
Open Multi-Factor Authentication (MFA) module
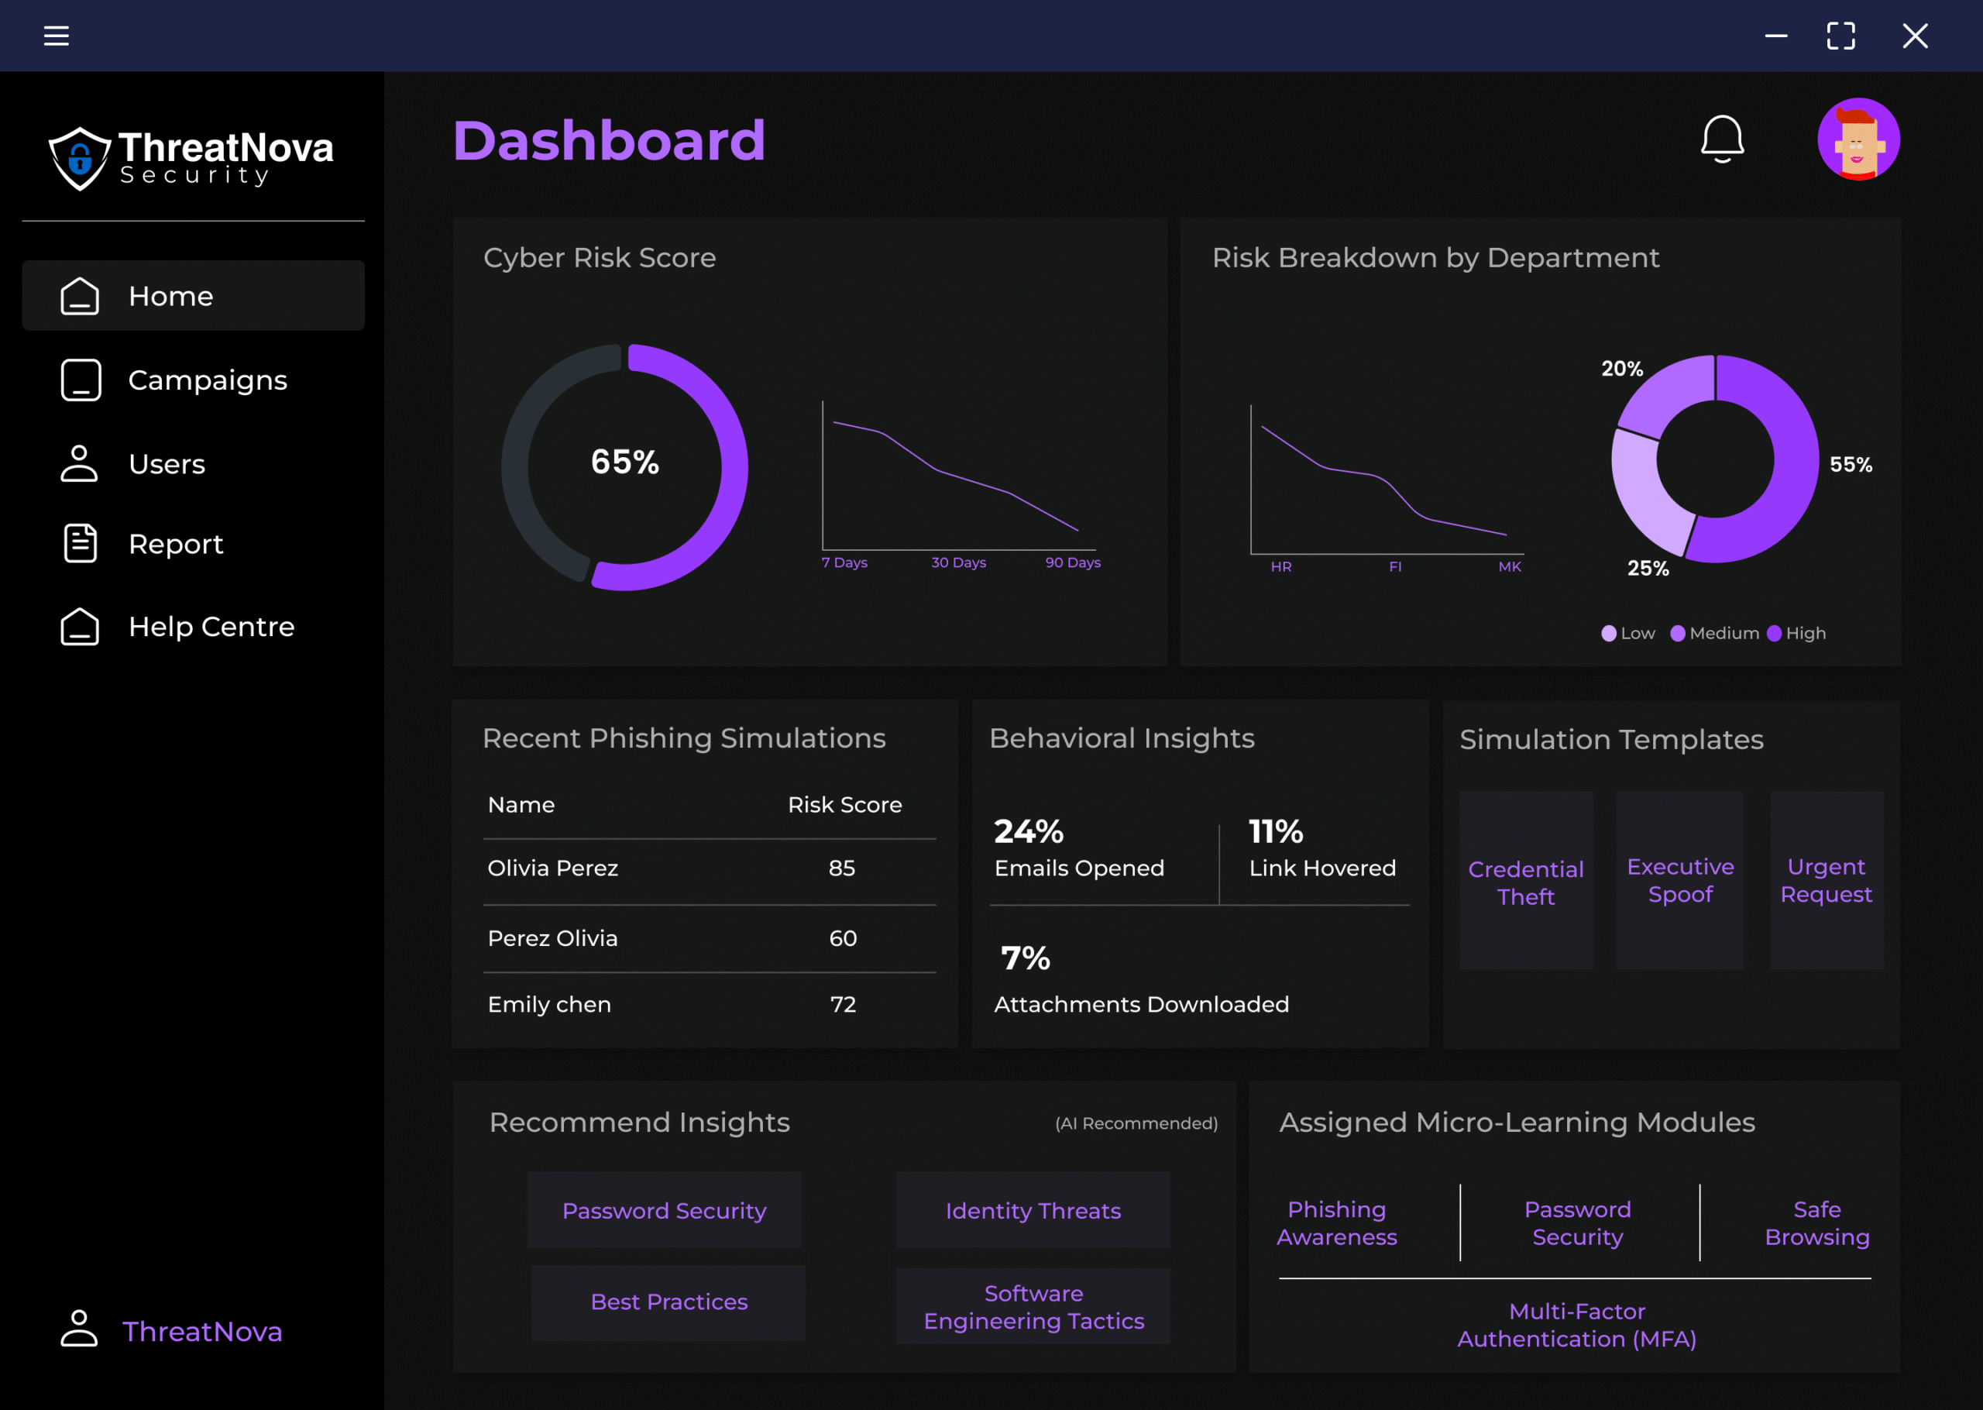tap(1576, 1325)
